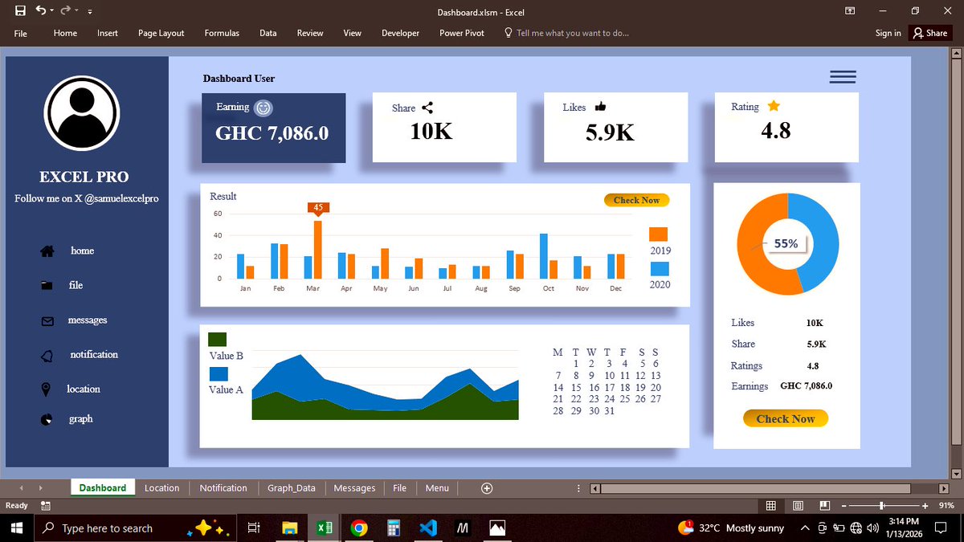Select the File sheet tab

click(399, 487)
